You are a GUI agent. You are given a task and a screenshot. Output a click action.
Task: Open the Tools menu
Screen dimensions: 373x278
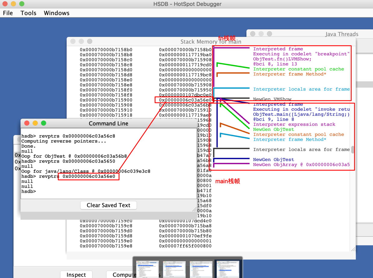pyautogui.click(x=28, y=13)
